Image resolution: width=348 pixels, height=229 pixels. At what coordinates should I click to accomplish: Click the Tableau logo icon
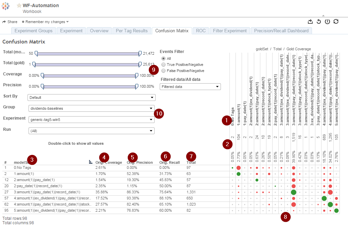coord(5,6)
